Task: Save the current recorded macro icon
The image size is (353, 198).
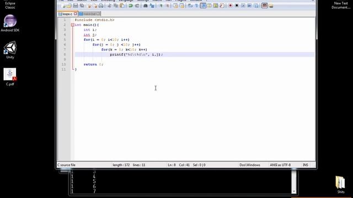Action: pos(256,5)
